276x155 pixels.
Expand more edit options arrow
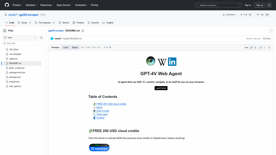tap(264, 47)
